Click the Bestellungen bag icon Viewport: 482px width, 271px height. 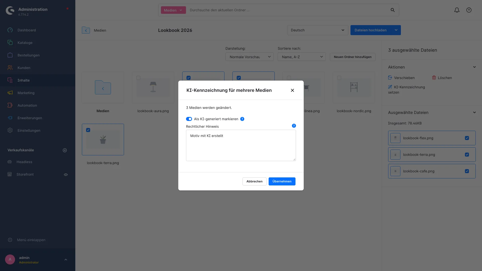10,55
